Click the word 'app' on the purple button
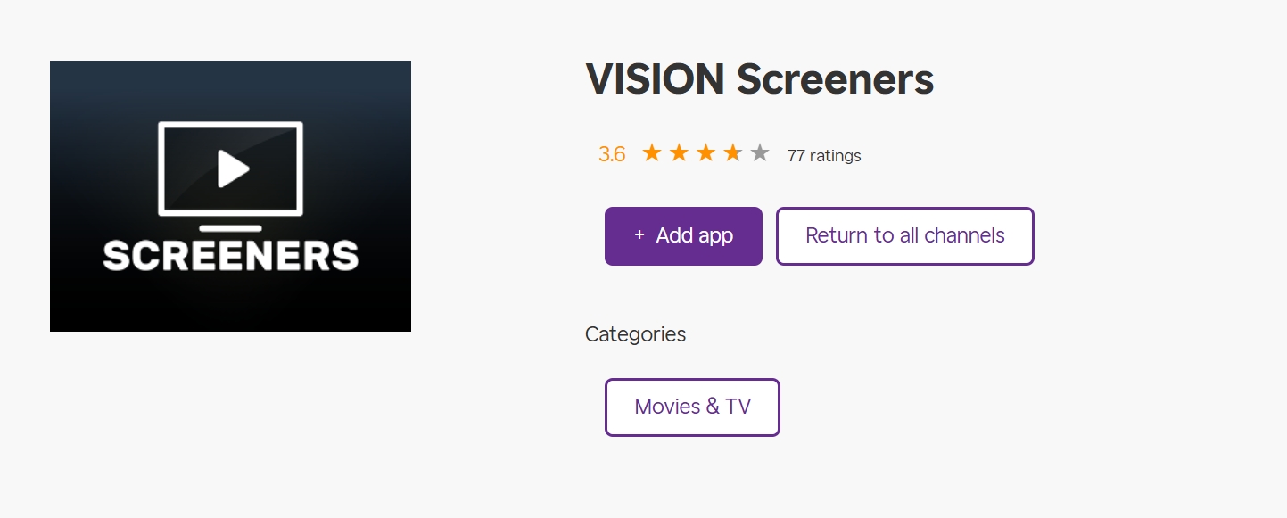This screenshot has height=518, width=1287. pos(715,235)
